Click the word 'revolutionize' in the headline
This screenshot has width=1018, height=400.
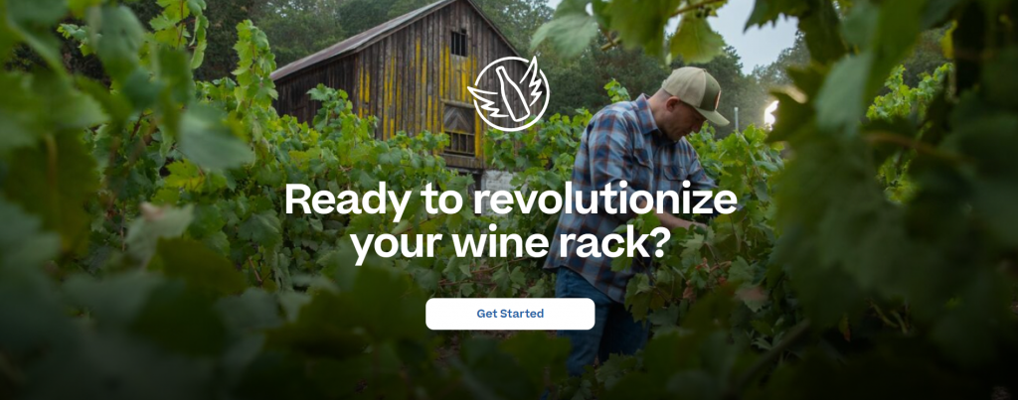coord(604,200)
